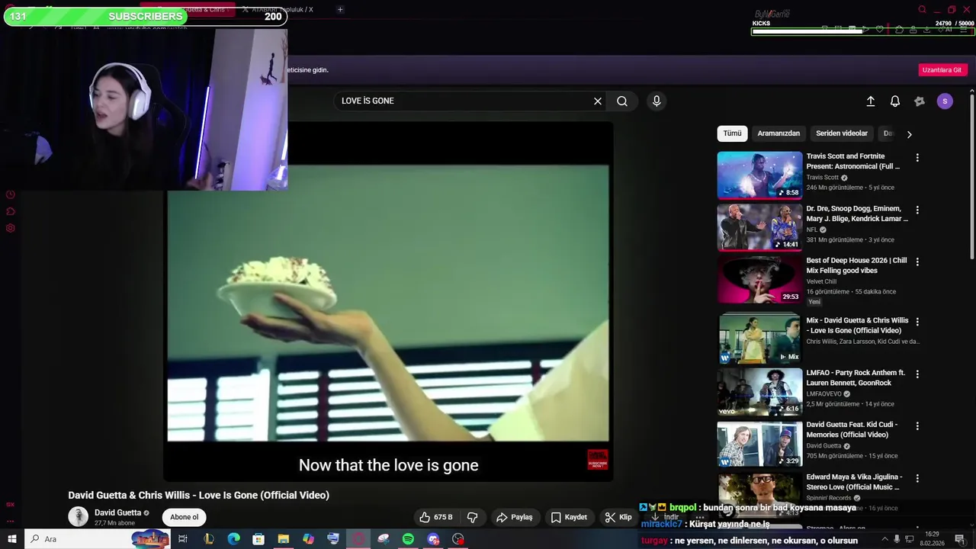Screen dimensions: 976x549
Task: Open the Opera GX taskbar icon
Action: 358,539
